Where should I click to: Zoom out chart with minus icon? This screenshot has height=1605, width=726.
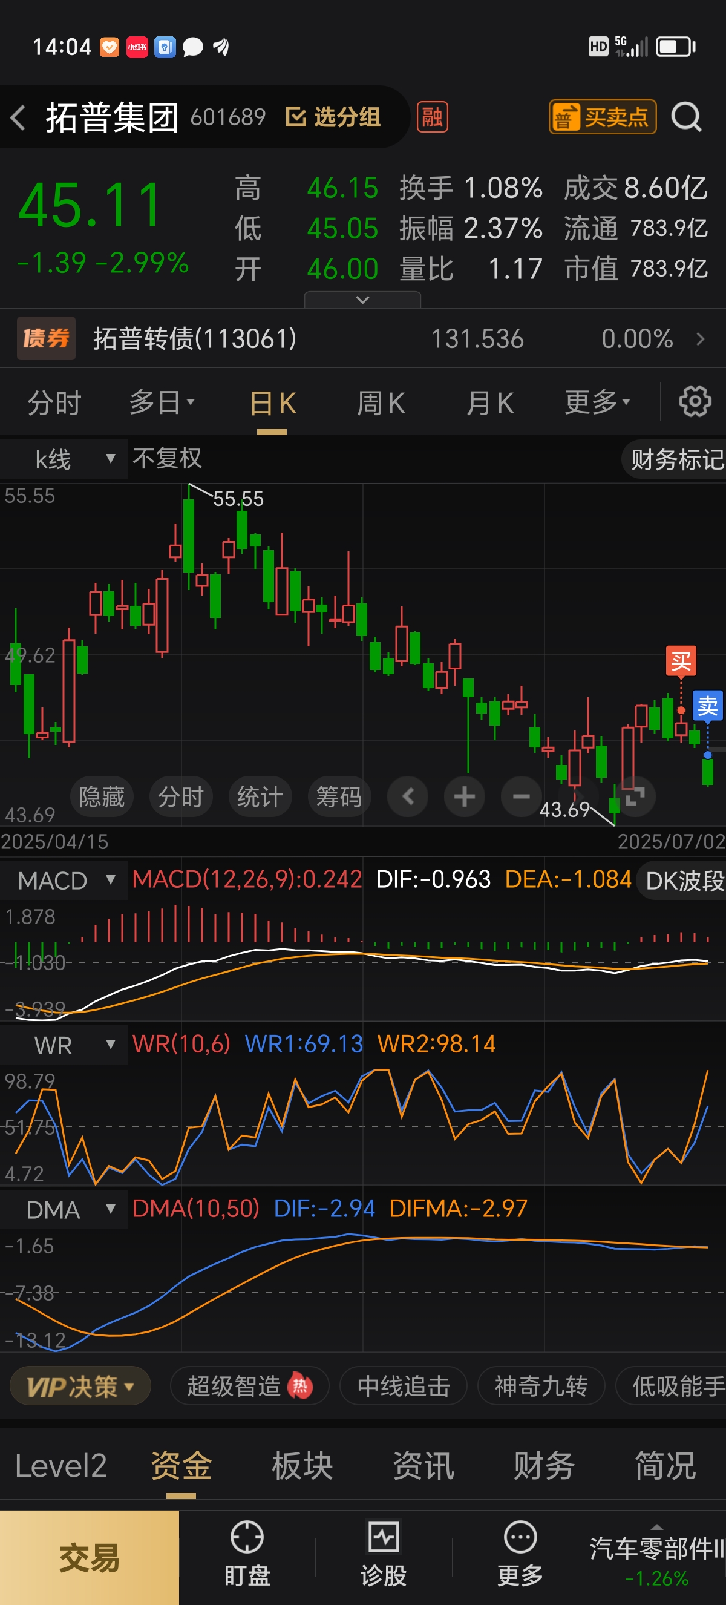point(521,796)
